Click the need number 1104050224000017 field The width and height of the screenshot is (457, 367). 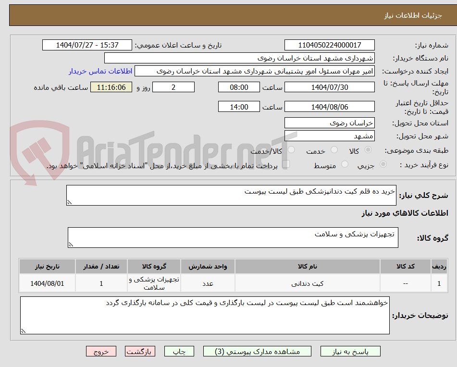point(330,45)
